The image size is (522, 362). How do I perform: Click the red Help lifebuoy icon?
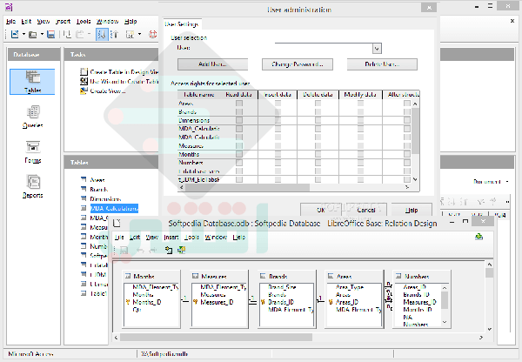152,34
